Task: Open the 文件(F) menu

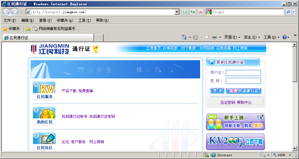Action: point(10,20)
